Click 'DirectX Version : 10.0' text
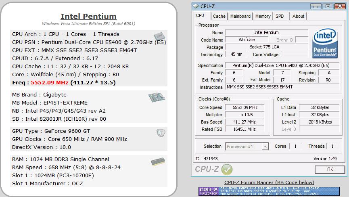The width and height of the screenshot is (349, 197). point(42,147)
